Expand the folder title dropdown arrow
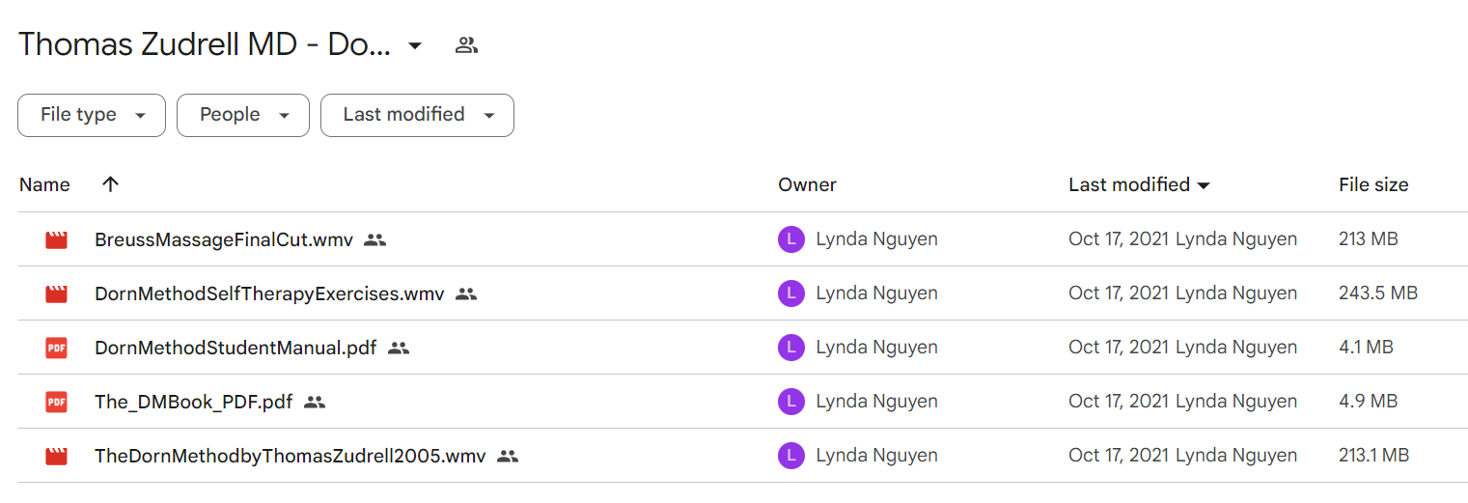The height and width of the screenshot is (503, 1468). click(415, 45)
